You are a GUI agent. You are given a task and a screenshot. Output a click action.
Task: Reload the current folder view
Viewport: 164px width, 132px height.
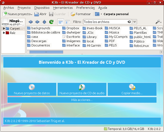click(51, 22)
